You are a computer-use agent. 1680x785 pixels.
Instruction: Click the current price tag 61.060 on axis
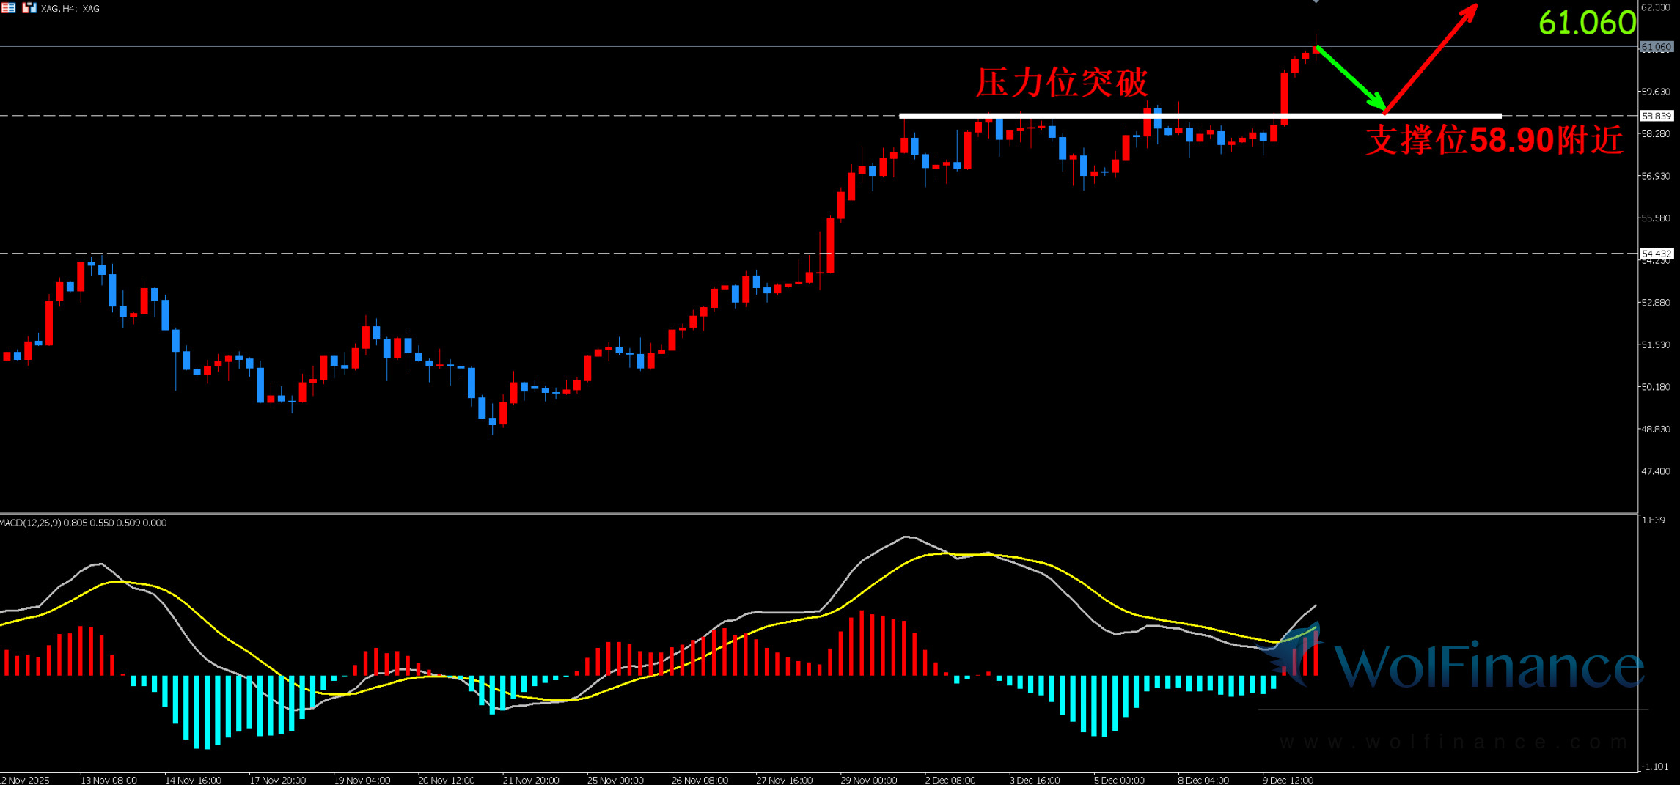tap(1656, 47)
